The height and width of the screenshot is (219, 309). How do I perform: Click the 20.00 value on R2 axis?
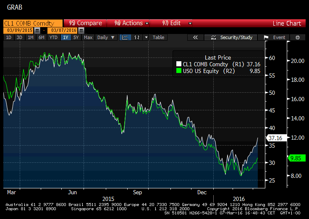[298, 61]
